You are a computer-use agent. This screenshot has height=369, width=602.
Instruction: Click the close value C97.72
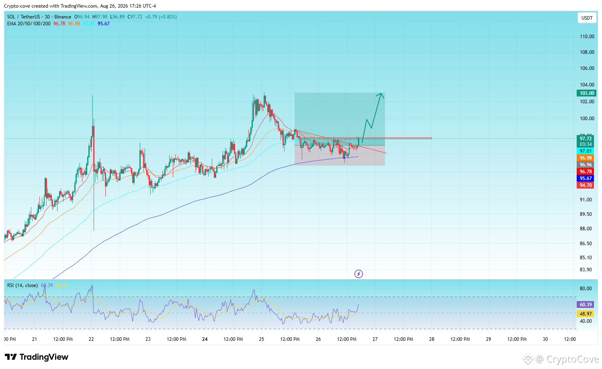[135, 17]
